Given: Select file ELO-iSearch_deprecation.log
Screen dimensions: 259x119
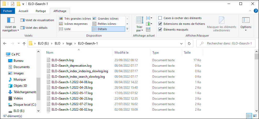Looking at the screenshot, I should pyautogui.click(x=72, y=66).
